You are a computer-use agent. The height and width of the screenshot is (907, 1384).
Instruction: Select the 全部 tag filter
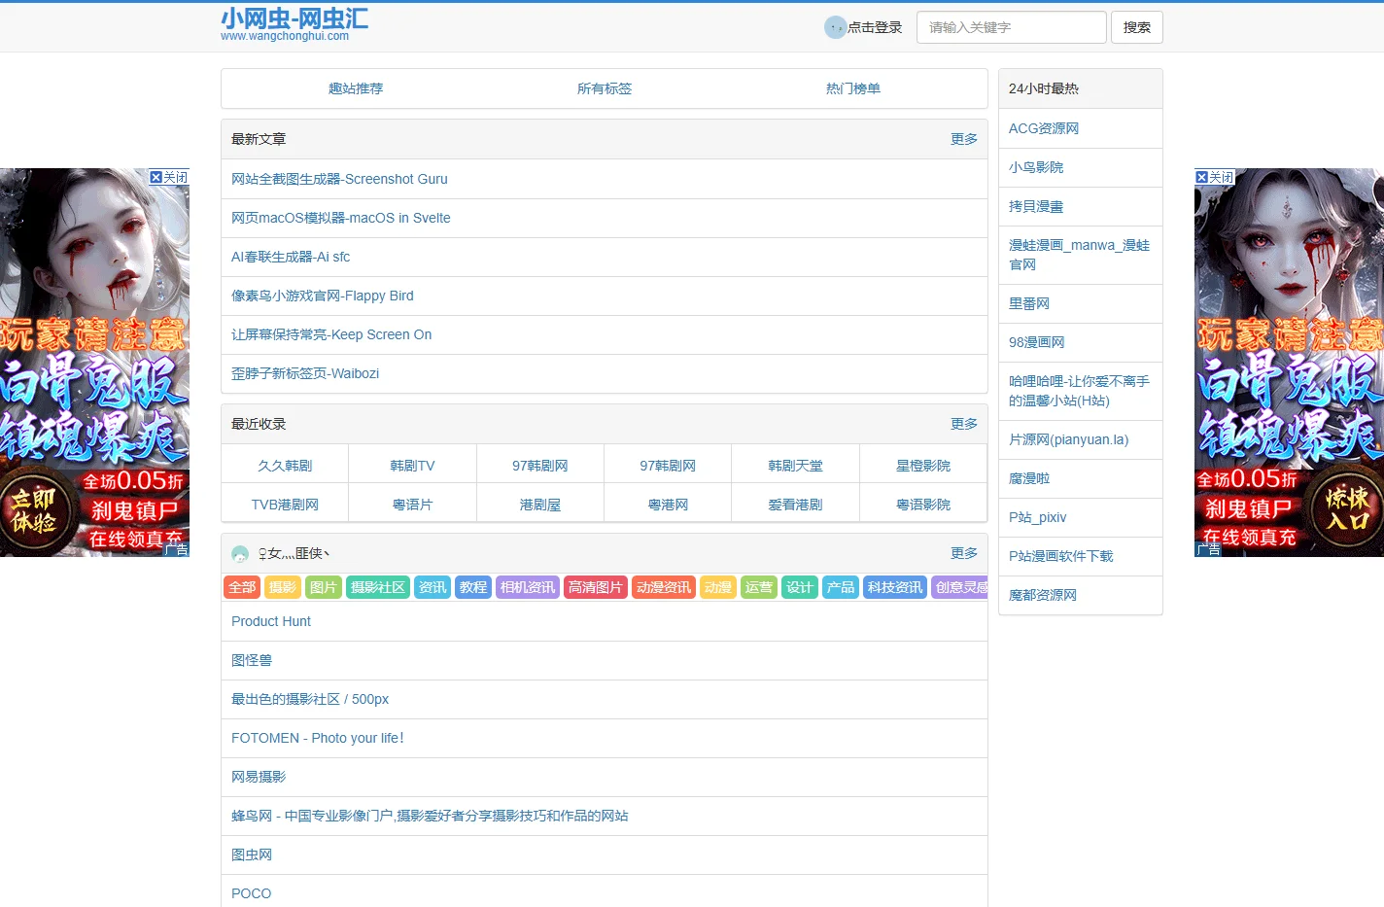click(242, 587)
